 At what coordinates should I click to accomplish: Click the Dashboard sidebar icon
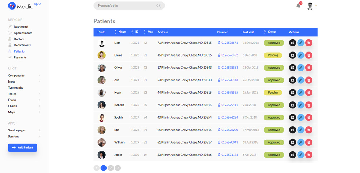[10, 26]
